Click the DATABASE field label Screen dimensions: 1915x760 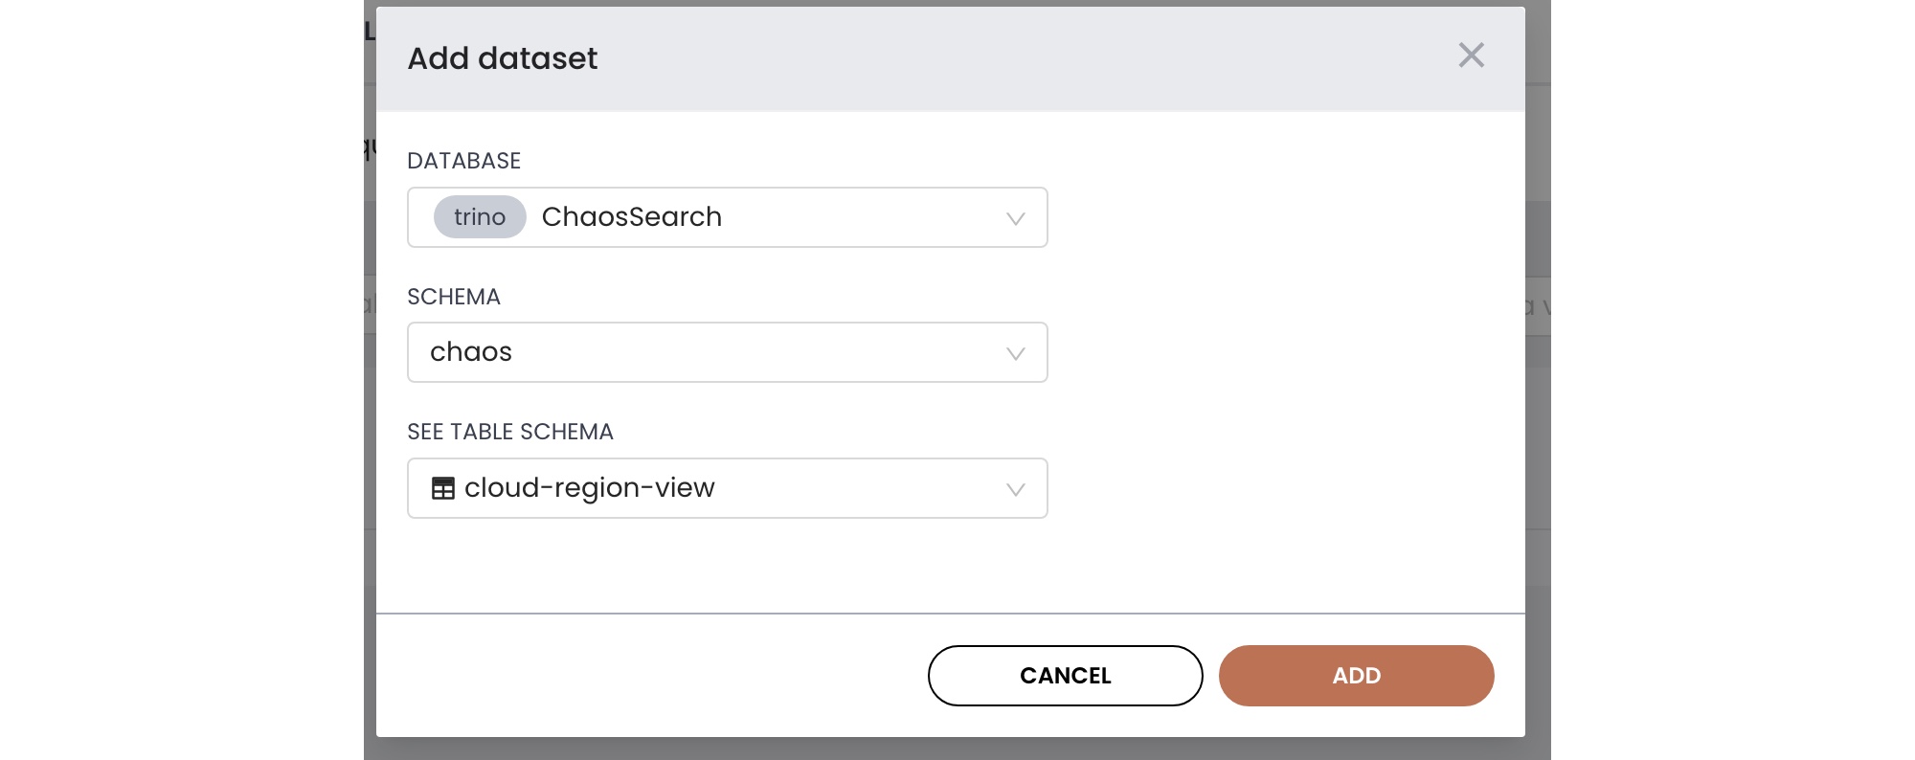click(463, 161)
